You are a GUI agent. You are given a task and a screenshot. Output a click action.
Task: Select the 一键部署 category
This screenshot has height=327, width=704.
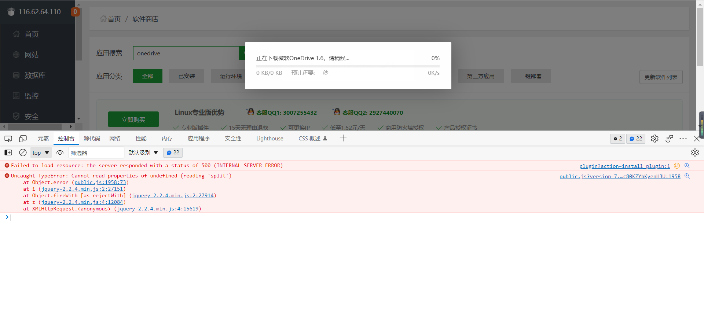[531, 76]
